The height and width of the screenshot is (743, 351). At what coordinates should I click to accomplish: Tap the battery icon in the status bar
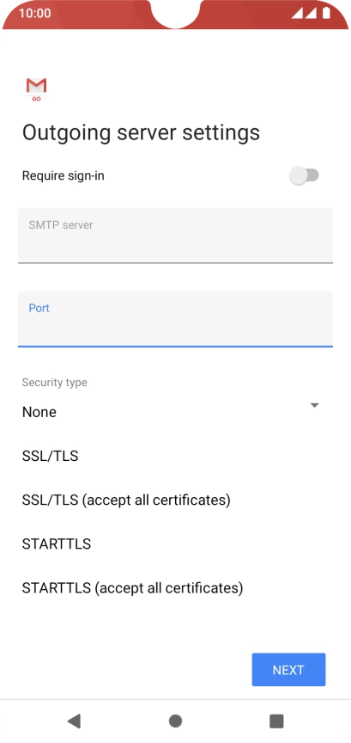tap(326, 13)
